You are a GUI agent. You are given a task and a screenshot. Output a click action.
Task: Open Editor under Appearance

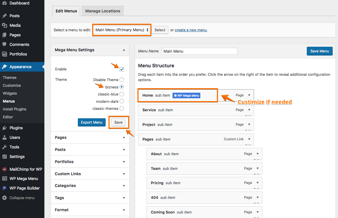click(x=8, y=117)
